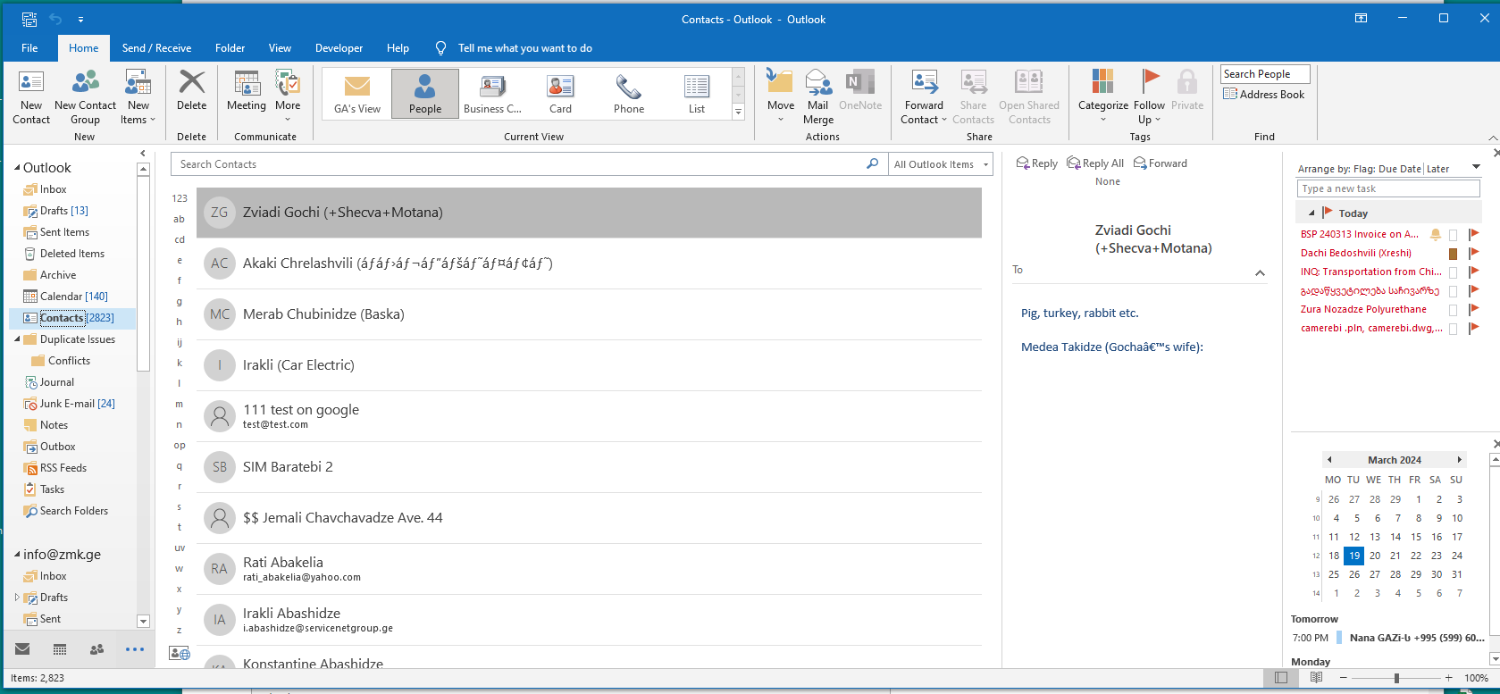Screen dimensions: 1500x694
Task: Create a New Contact
Action: coord(31,97)
